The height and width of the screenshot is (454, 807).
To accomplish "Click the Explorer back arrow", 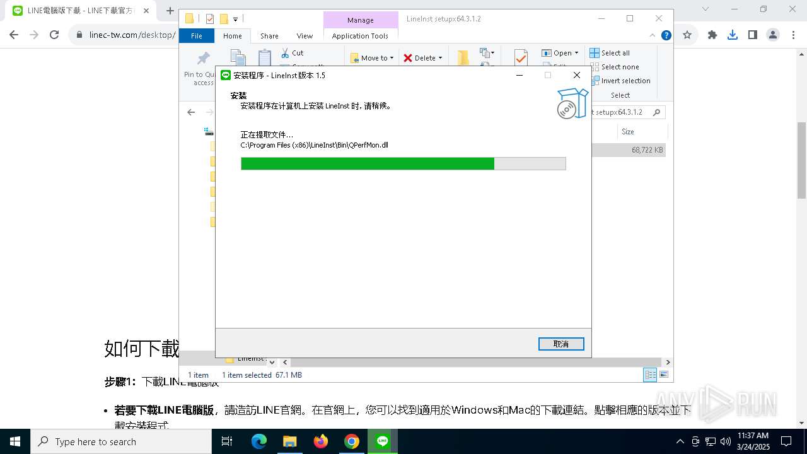I will (191, 112).
